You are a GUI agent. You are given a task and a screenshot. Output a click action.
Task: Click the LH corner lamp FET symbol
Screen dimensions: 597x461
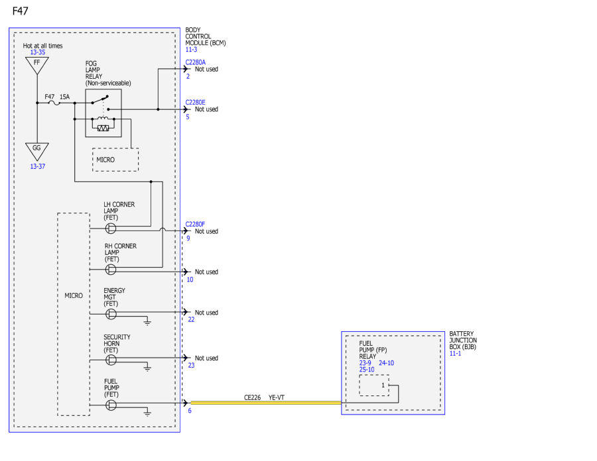111,229
